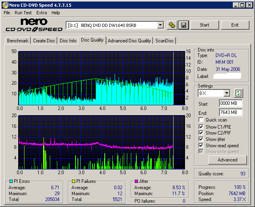
Task: Open the Extra menu
Action: [42, 13]
